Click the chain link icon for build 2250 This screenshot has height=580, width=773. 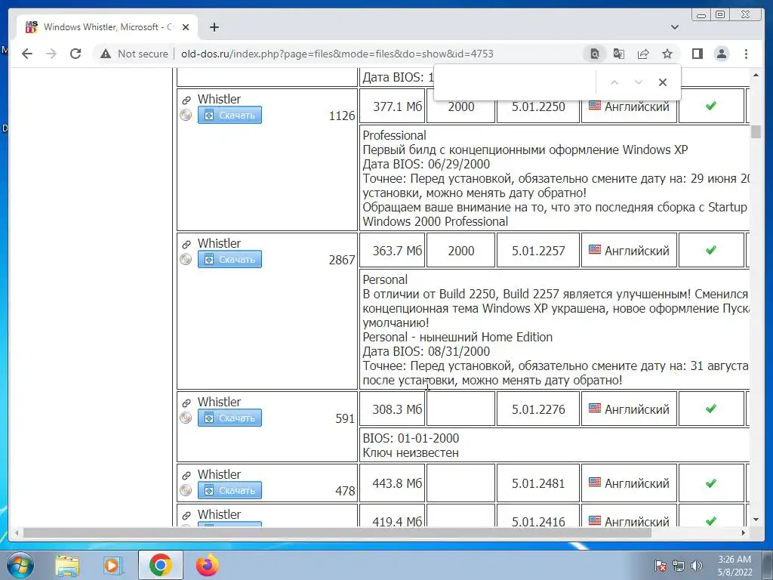coord(186,100)
